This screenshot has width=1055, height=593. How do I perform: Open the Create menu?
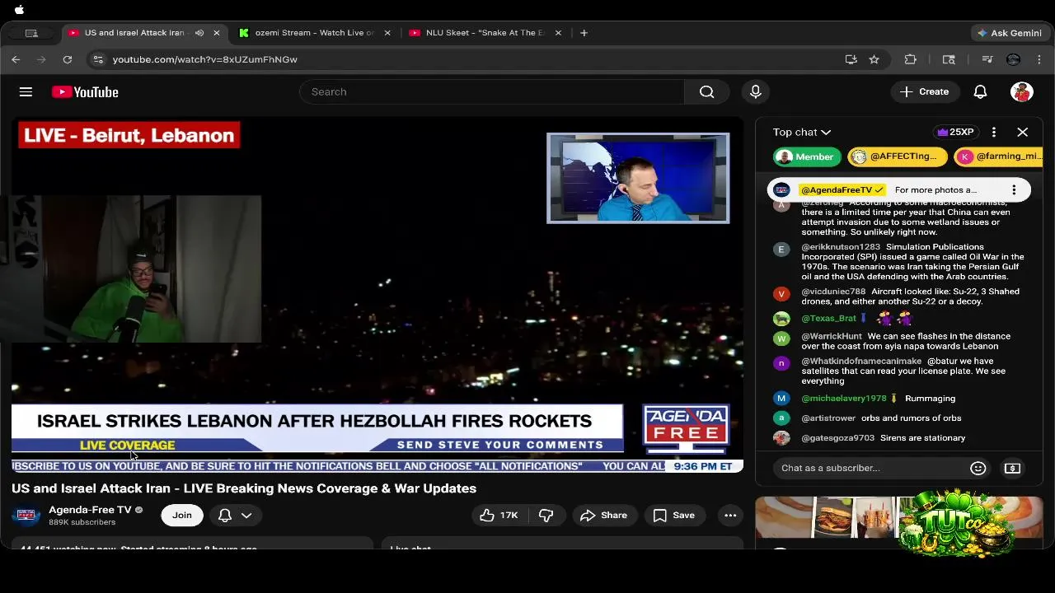[x=925, y=91]
